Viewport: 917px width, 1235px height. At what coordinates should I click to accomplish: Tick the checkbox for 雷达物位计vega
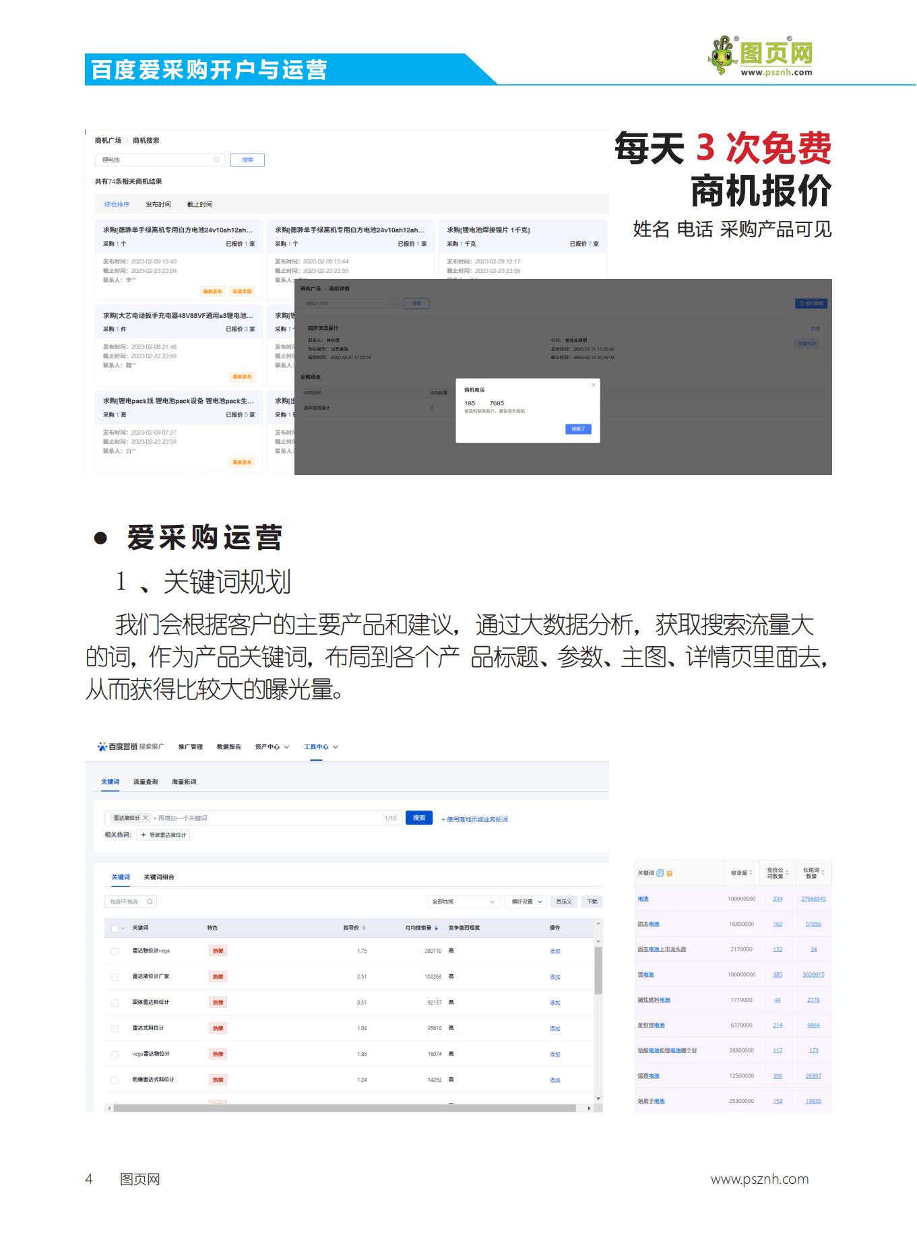tap(115, 951)
